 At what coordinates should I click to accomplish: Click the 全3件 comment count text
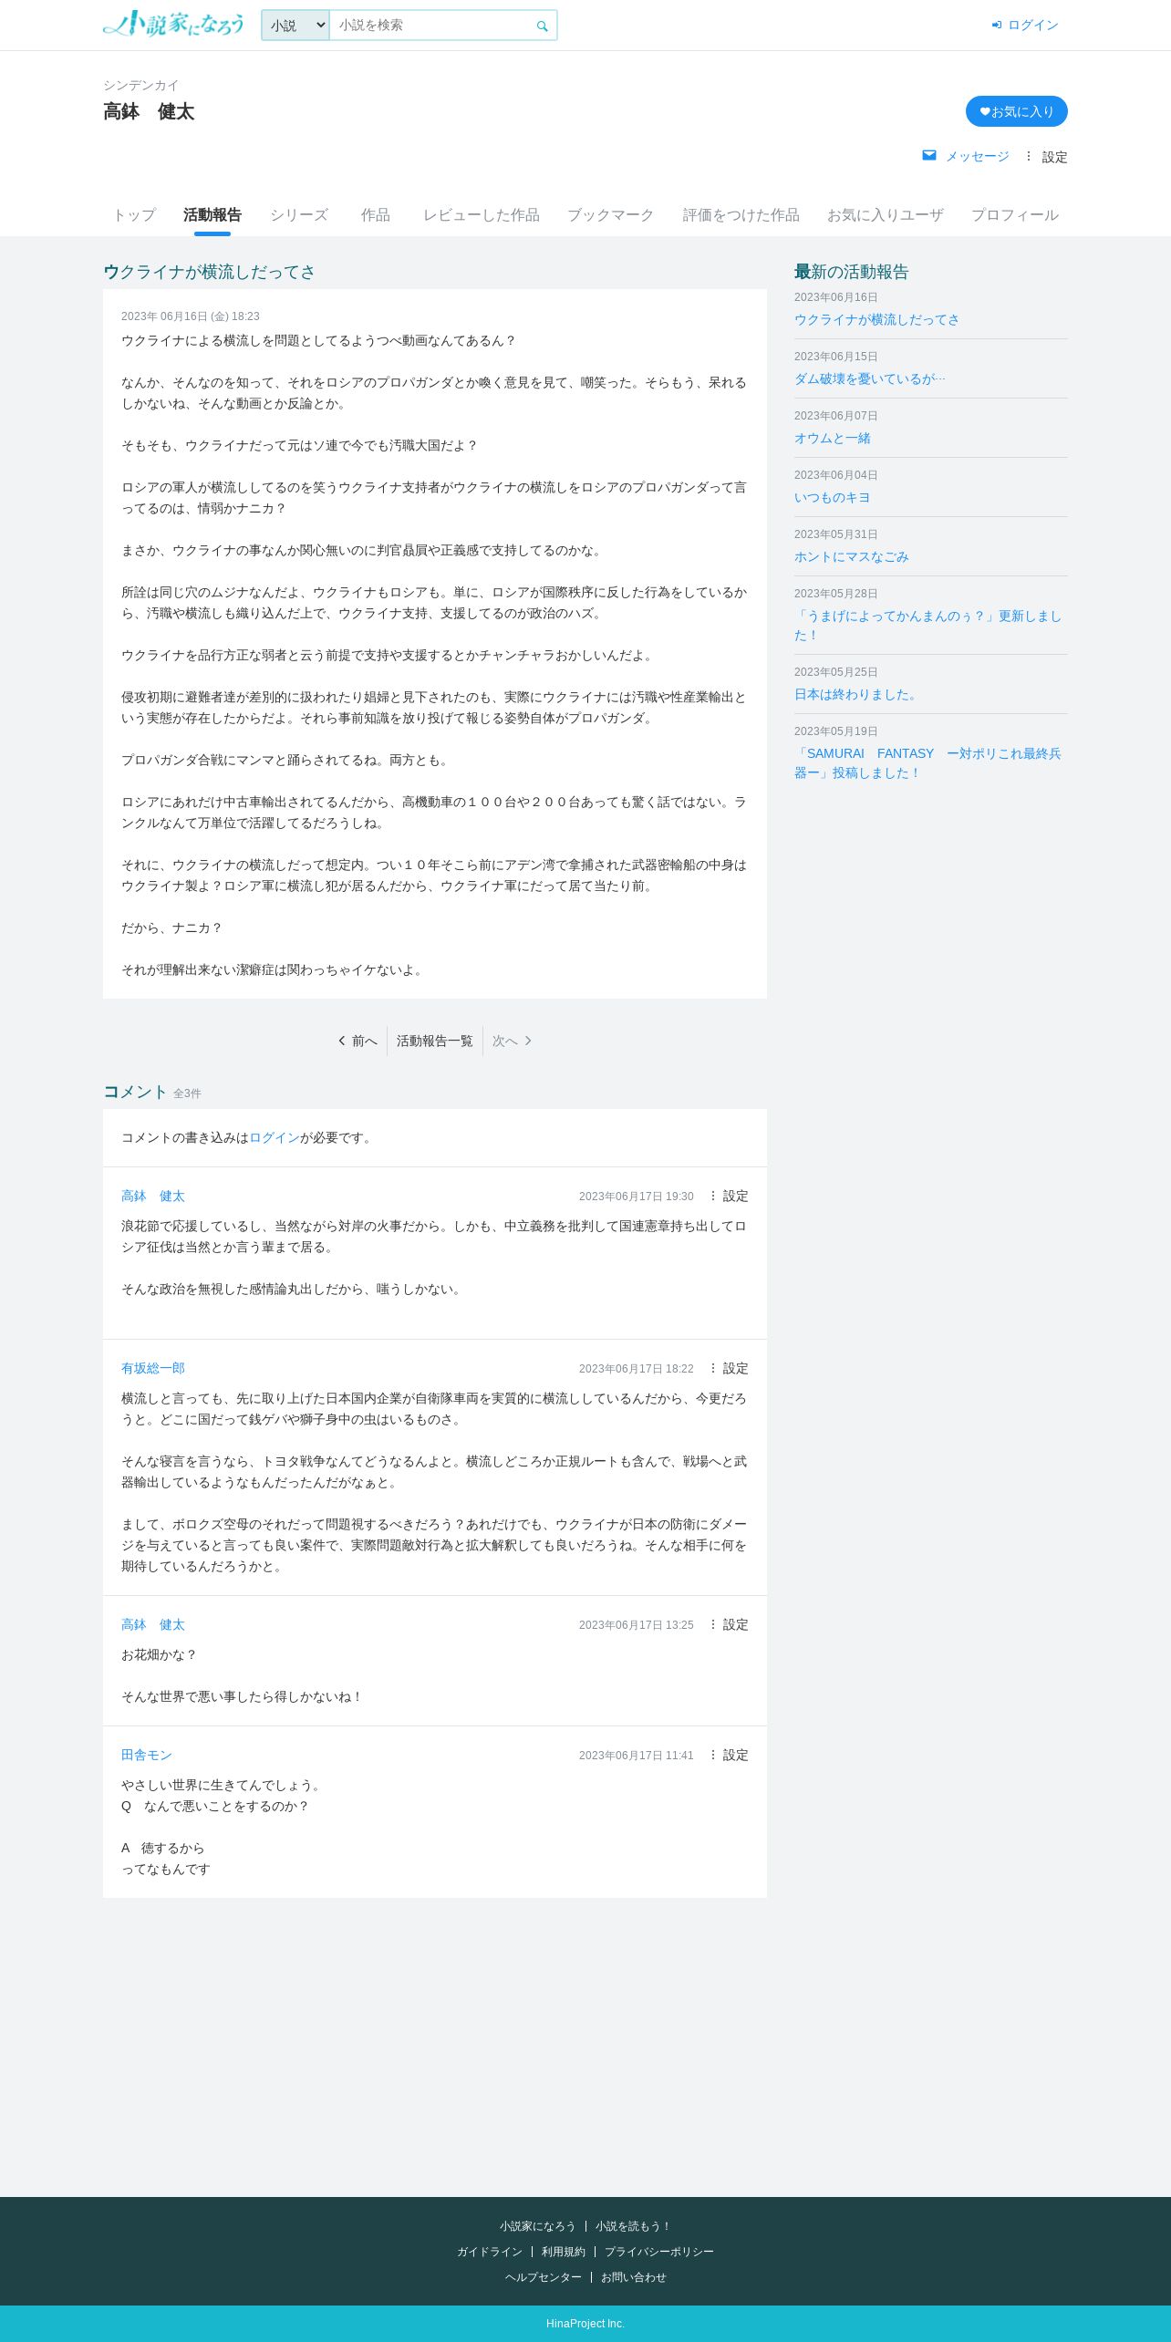click(x=187, y=1093)
